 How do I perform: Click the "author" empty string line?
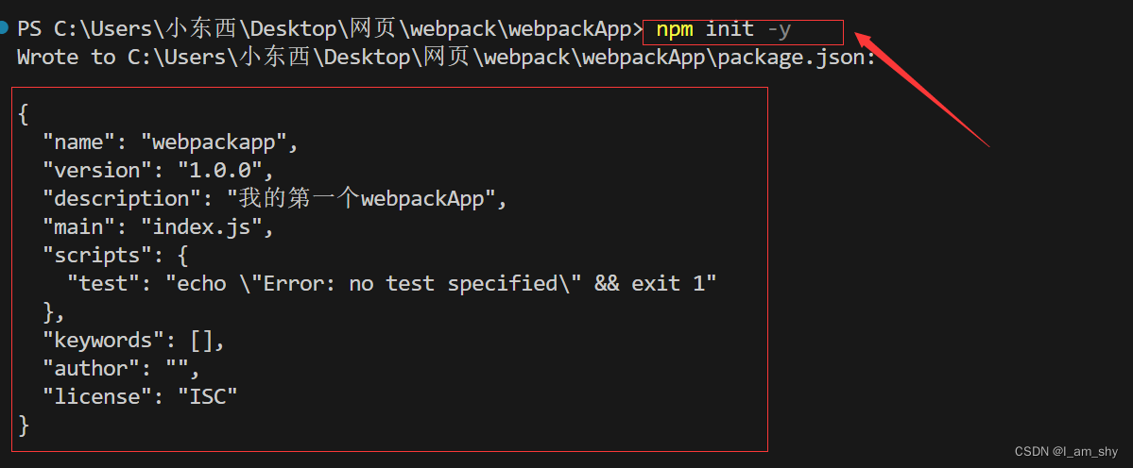[121, 369]
